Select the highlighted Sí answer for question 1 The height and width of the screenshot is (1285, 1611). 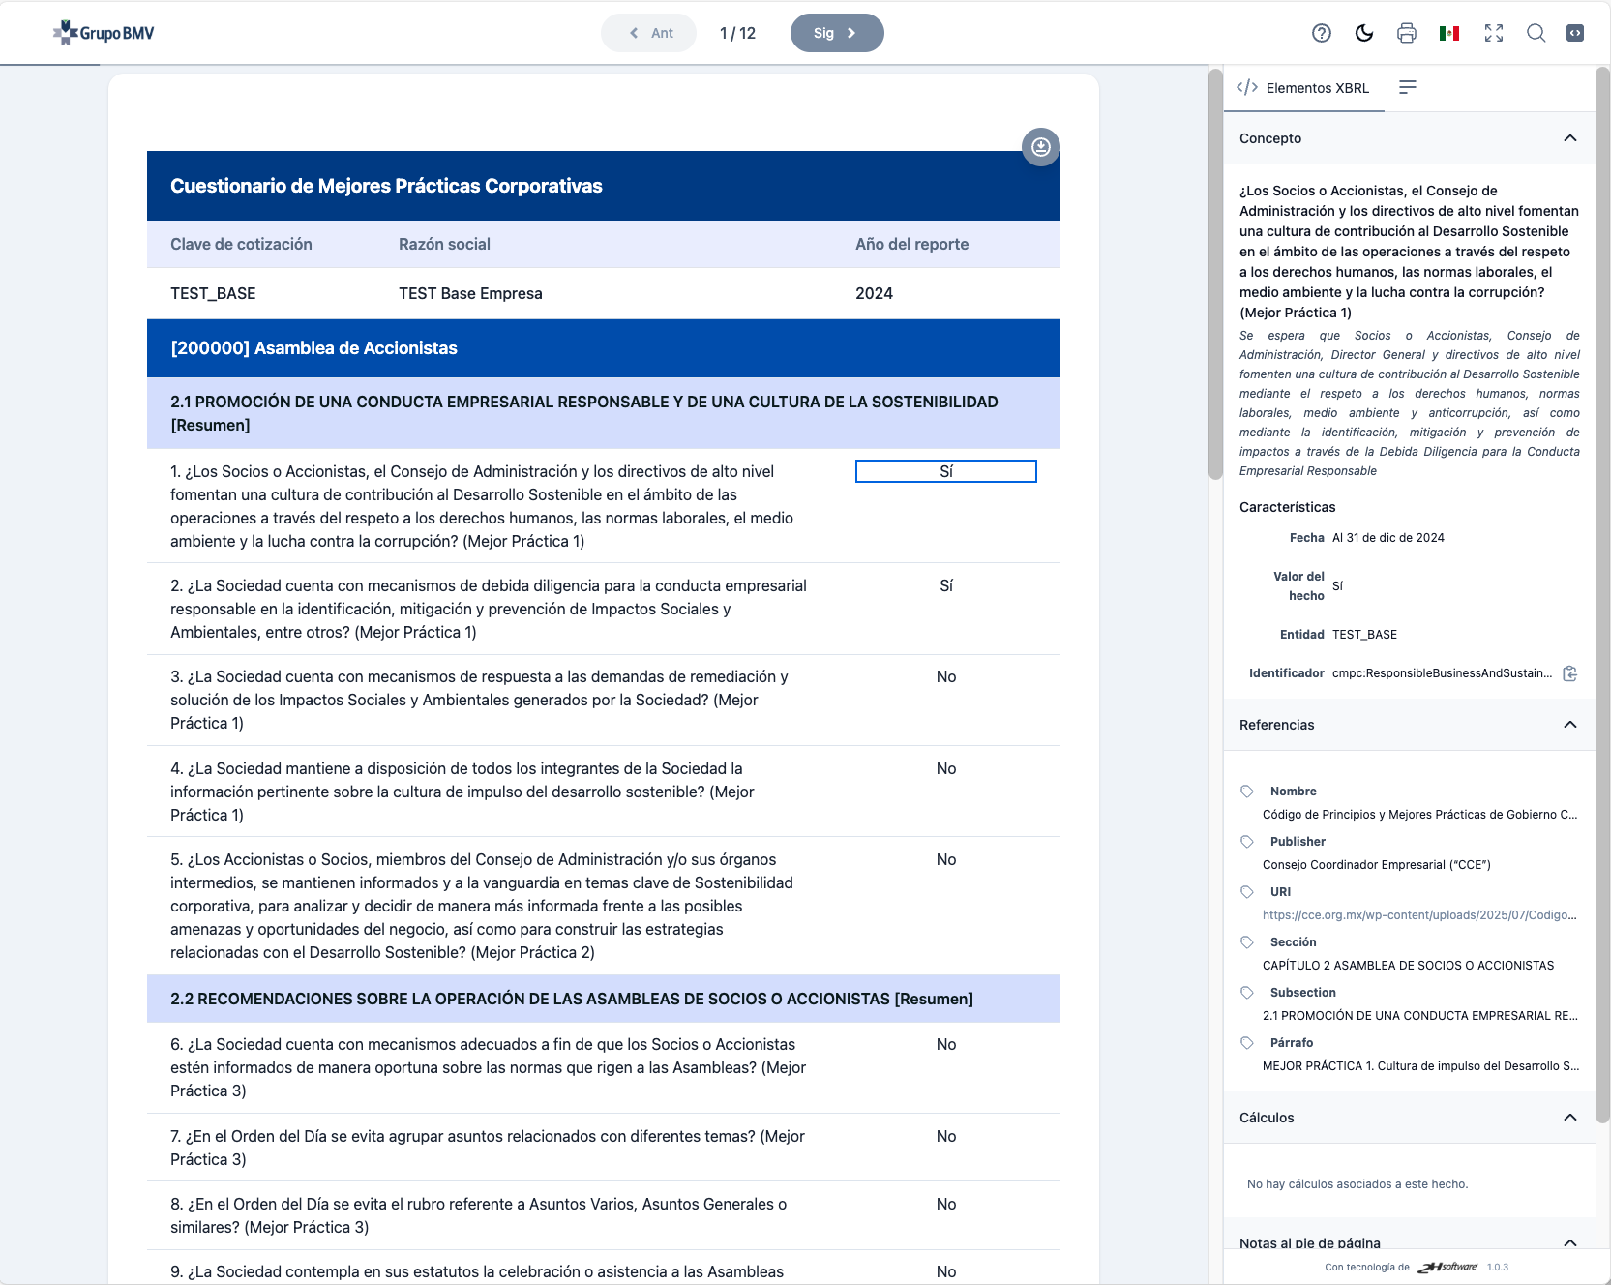click(945, 471)
